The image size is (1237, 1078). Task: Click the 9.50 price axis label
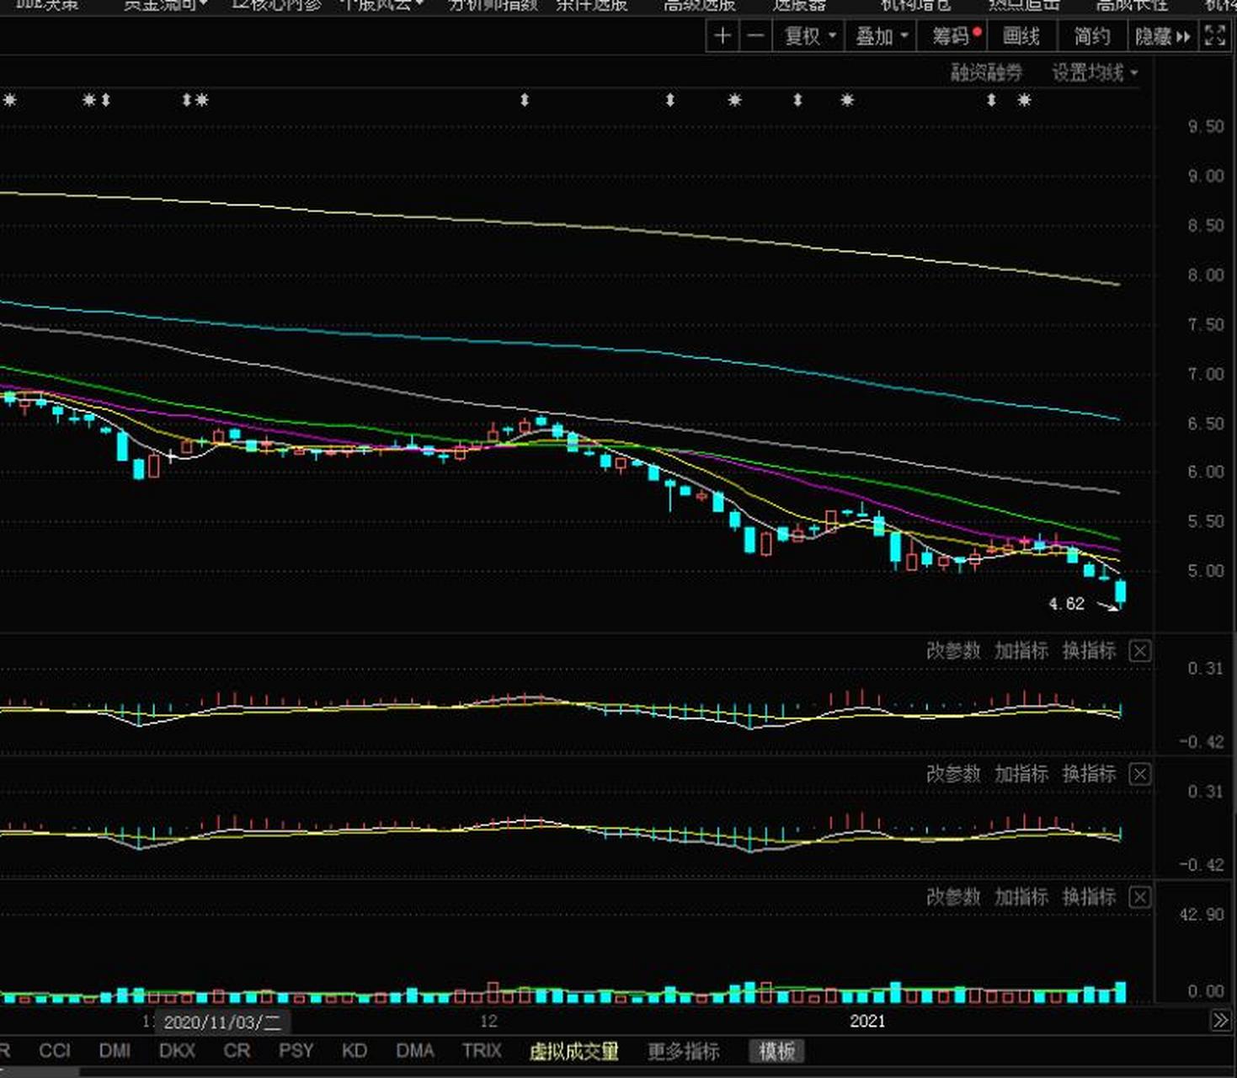click(1206, 126)
